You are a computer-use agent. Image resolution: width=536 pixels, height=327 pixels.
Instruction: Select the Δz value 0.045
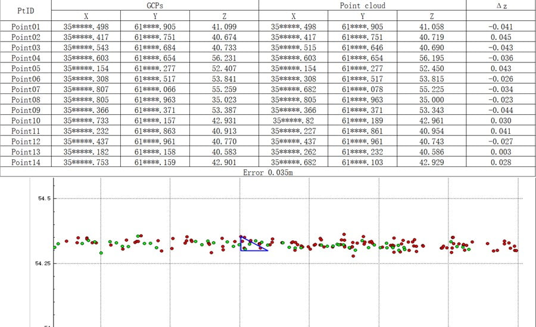500,37
